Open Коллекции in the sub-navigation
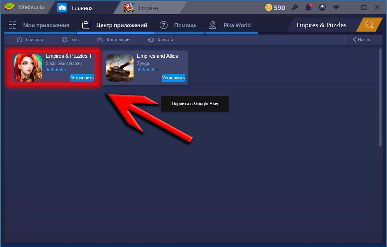Viewport: 387px width, 247px height. [113, 40]
